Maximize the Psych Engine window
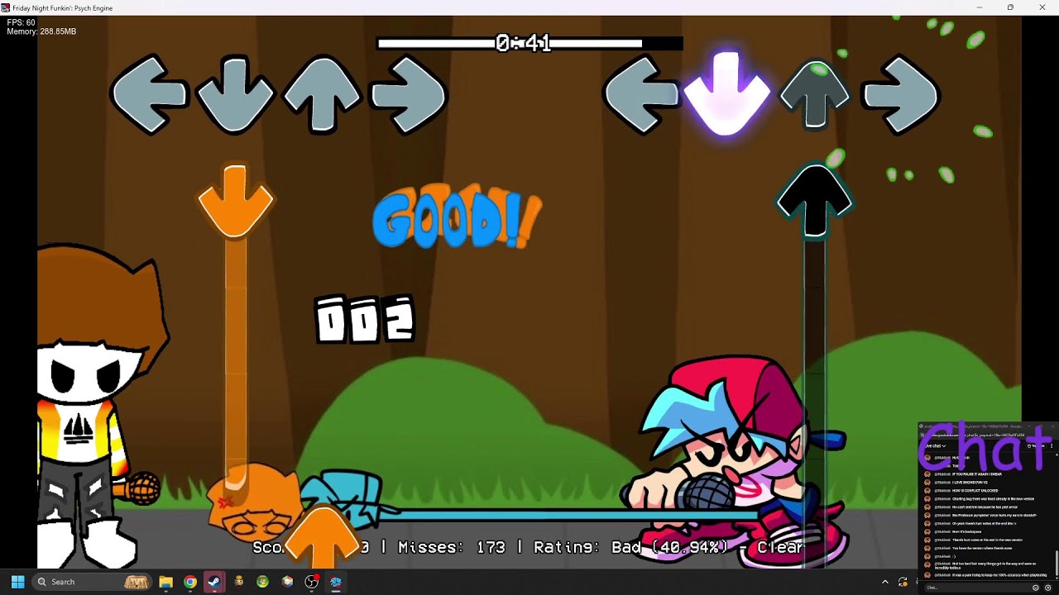The height and width of the screenshot is (595, 1059). tap(1010, 7)
